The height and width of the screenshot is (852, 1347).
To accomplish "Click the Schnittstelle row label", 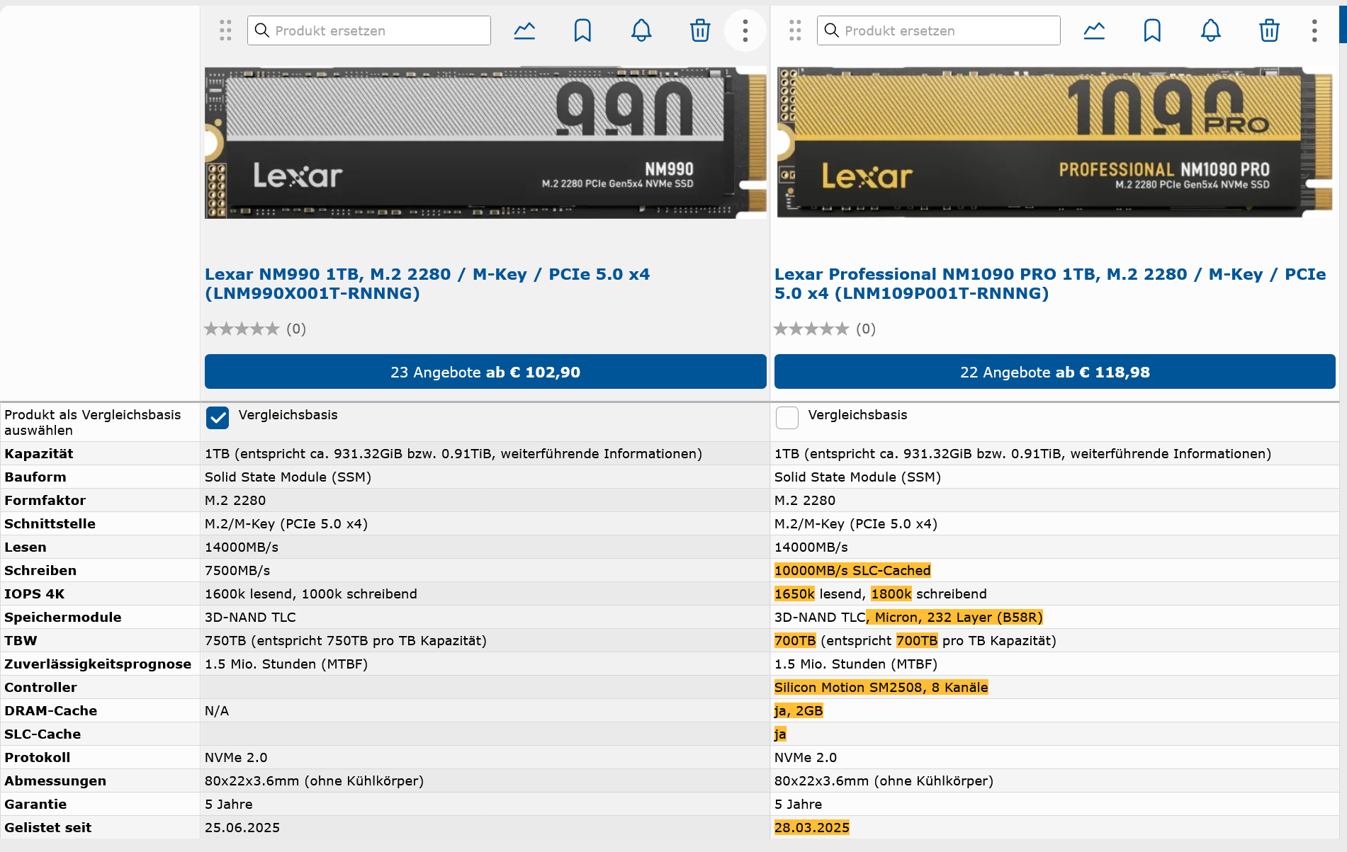I will coord(50,523).
